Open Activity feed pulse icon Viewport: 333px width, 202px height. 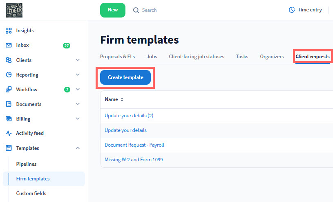click(x=9, y=133)
